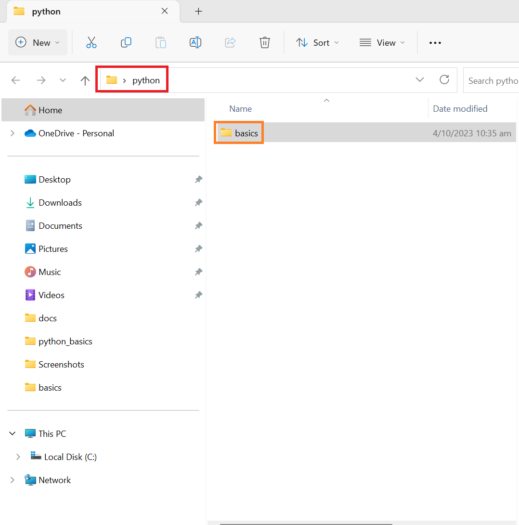Screen dimensions: 519x525
Task: Select Home in navigation pane
Action: [x=103, y=110]
